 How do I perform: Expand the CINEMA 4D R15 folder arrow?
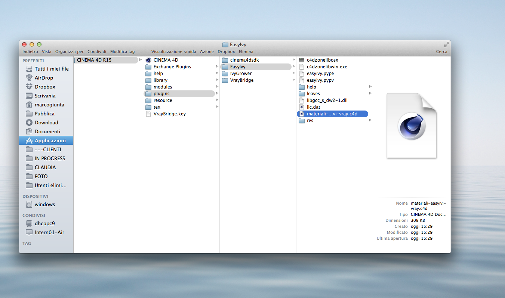tap(141, 60)
